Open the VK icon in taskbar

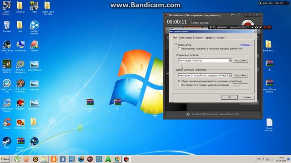(x=63, y=159)
